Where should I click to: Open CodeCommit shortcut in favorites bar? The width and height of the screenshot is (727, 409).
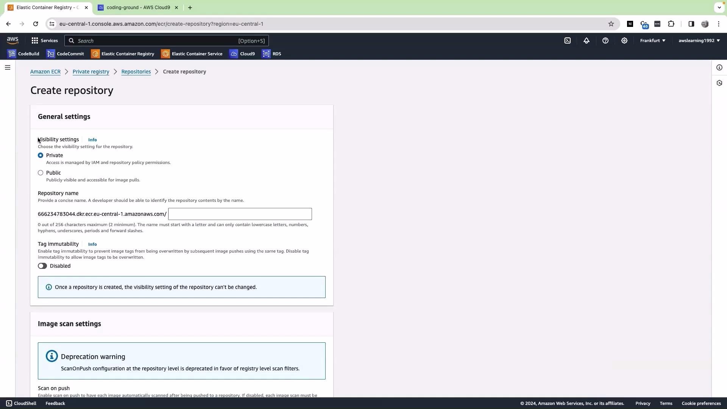click(x=65, y=54)
